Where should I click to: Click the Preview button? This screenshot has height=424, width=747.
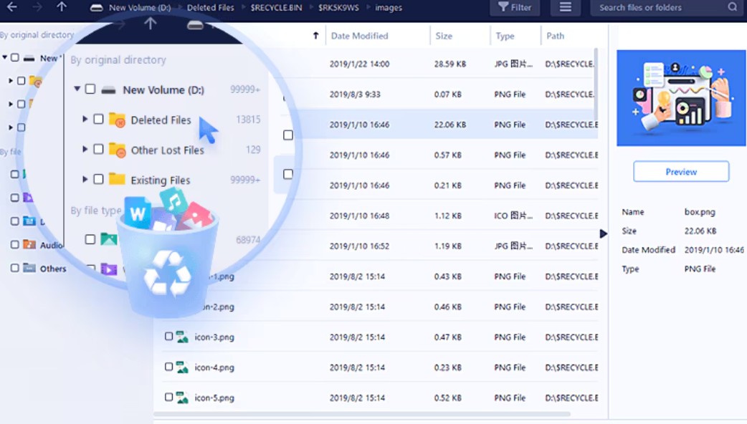click(681, 171)
